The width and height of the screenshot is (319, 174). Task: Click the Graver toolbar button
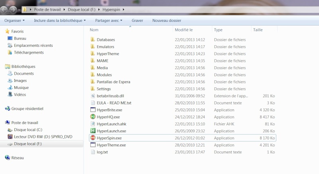137,21
